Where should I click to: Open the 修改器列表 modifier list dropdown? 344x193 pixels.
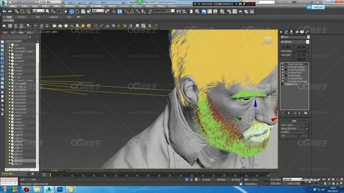308,42
